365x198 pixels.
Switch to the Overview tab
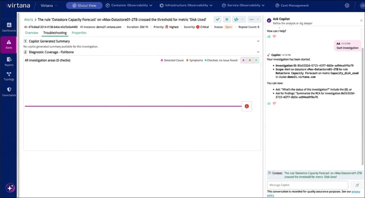coord(31,33)
